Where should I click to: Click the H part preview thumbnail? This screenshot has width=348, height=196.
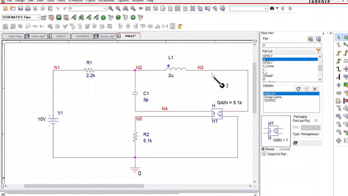tap(276, 131)
